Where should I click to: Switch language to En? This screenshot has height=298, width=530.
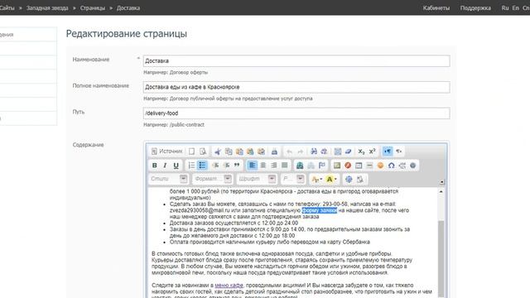[x=515, y=7]
